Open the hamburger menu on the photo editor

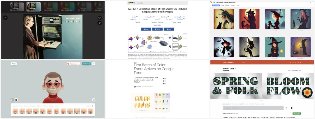(6, 17)
